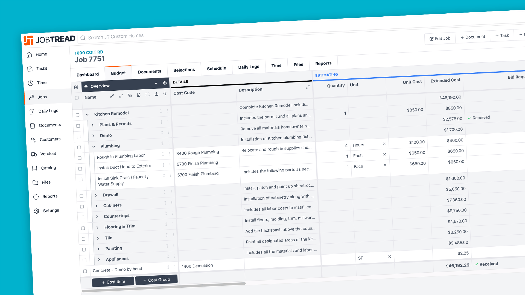Viewport: 525px width, 295px height.
Task: Add a new Cost Item
Action: 113,282
